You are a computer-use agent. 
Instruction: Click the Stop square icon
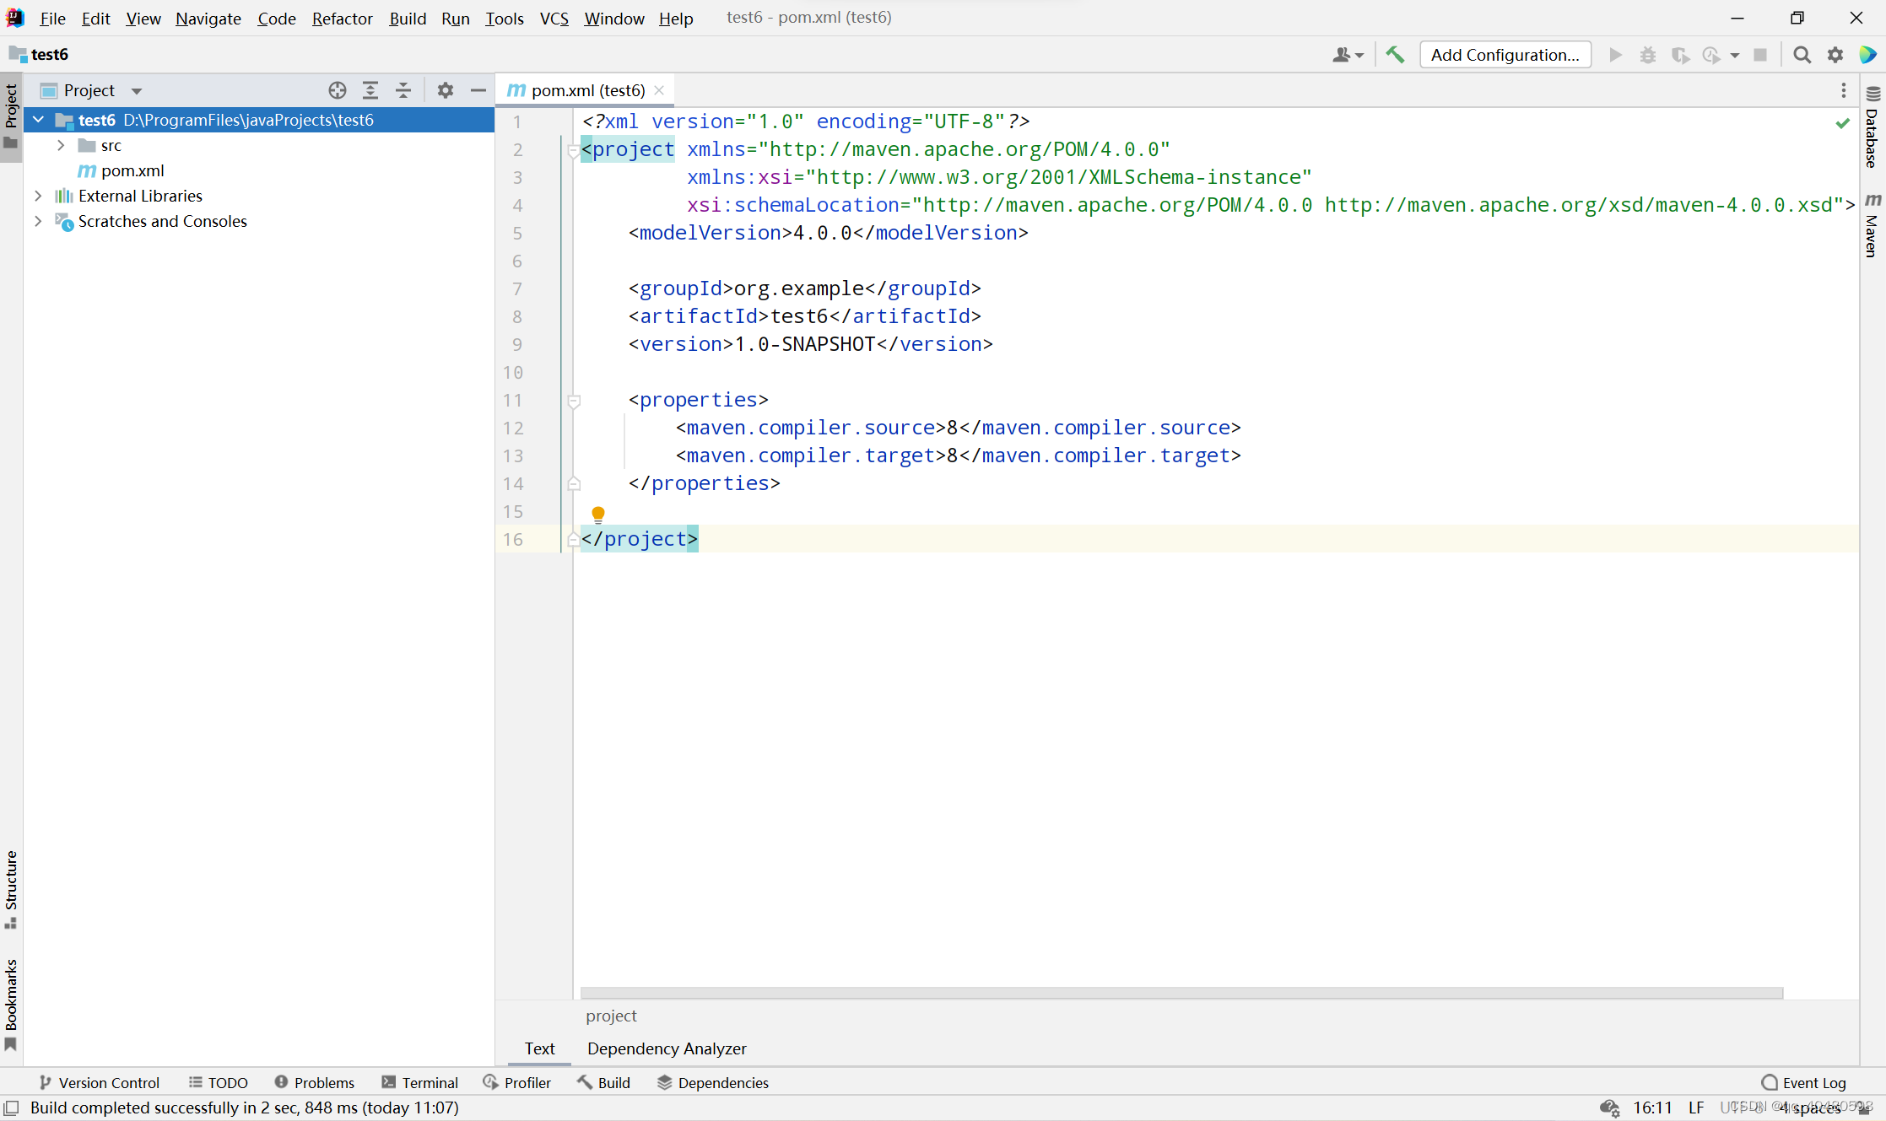[1760, 55]
